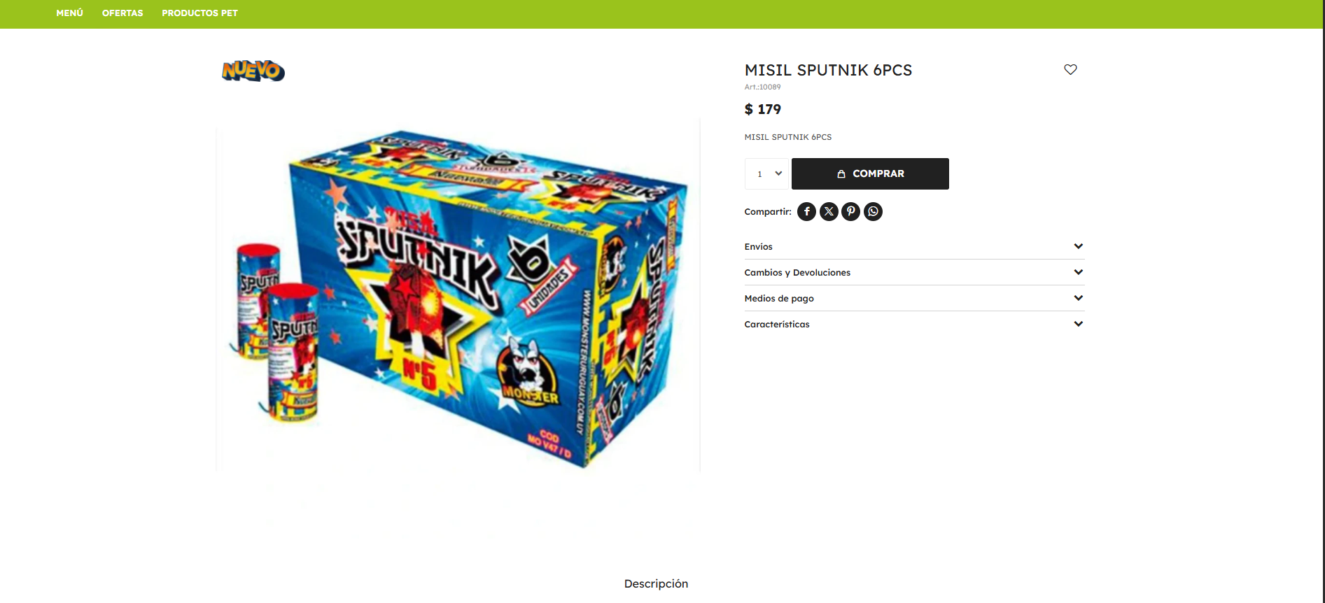Image resolution: width=1325 pixels, height=603 pixels.
Task: Click the $ 179 price text
Action: pyautogui.click(x=762, y=109)
